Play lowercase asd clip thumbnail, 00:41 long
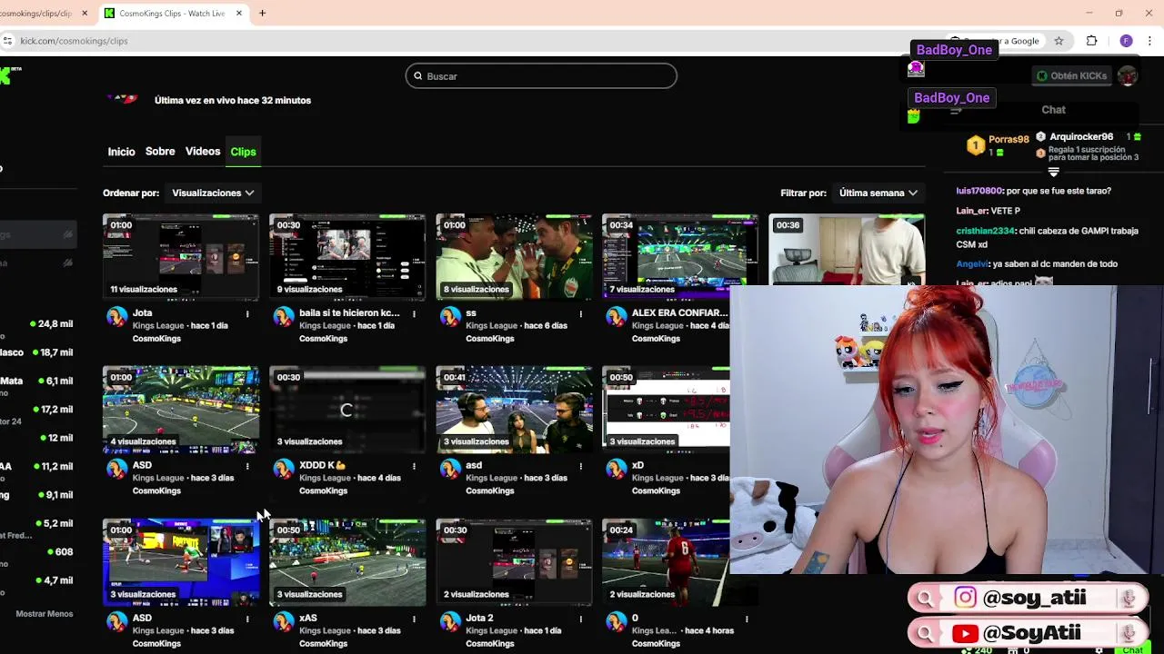The image size is (1164, 654). pos(514,410)
